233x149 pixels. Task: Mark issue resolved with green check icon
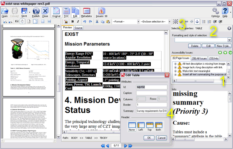(x=230, y=53)
